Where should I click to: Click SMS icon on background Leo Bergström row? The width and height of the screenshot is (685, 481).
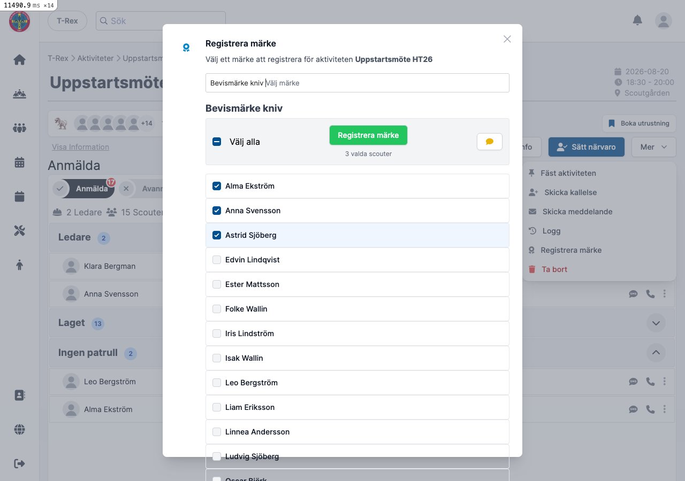[x=633, y=382]
